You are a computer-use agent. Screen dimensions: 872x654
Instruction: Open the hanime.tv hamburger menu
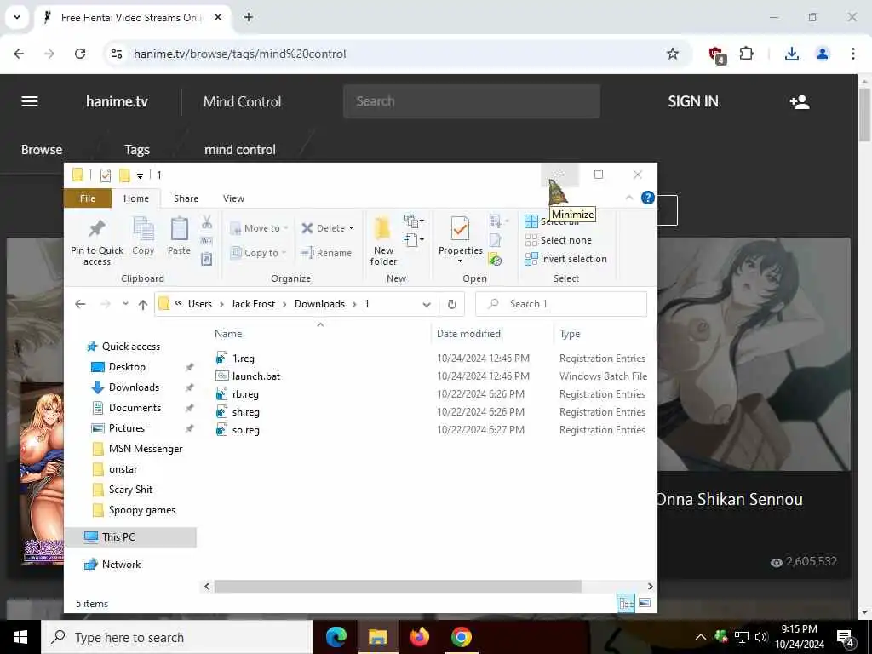coord(30,101)
